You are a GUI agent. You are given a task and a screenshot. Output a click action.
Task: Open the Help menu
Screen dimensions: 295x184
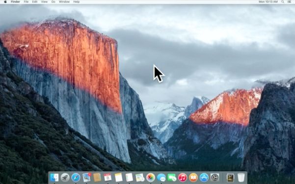(x=77, y=1)
